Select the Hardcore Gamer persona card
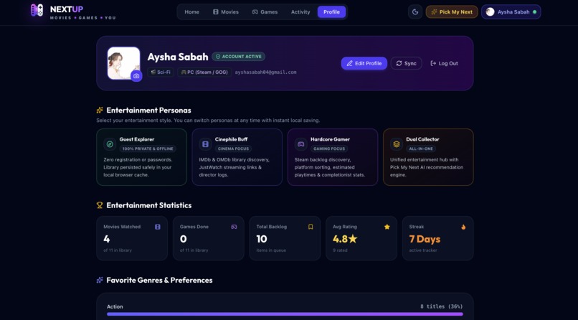 pos(333,157)
